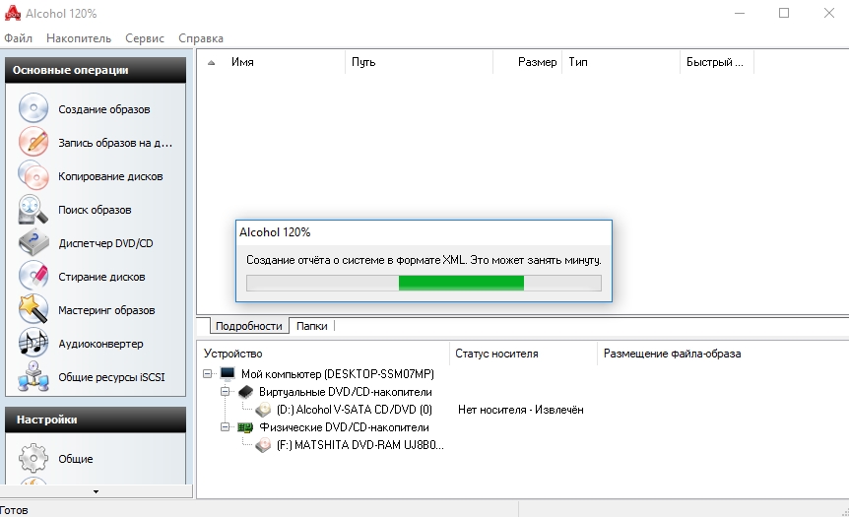Click the progress dialog title Alcohol 120%
849x517 pixels.
click(x=275, y=232)
